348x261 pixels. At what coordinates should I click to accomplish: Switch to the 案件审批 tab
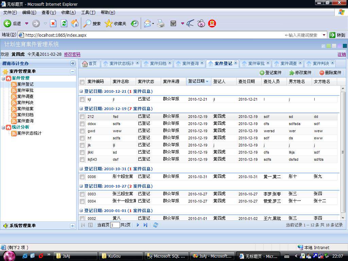click(256, 64)
